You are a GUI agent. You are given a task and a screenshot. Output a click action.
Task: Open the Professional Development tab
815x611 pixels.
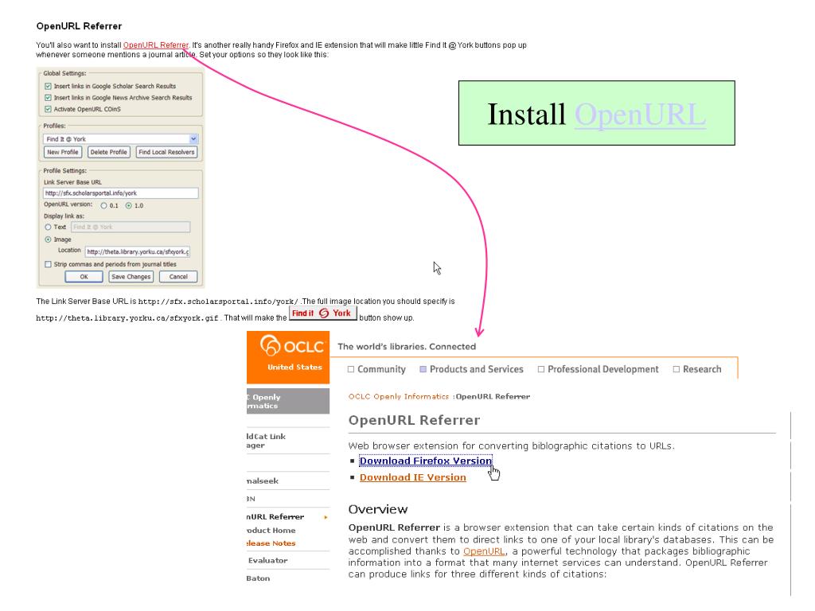598,369
